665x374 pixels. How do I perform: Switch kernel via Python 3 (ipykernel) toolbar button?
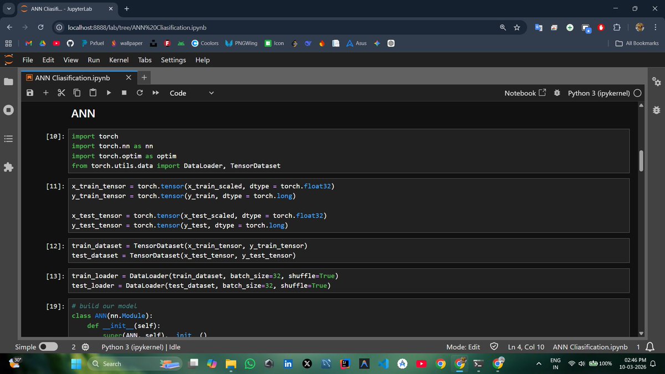pyautogui.click(x=598, y=93)
